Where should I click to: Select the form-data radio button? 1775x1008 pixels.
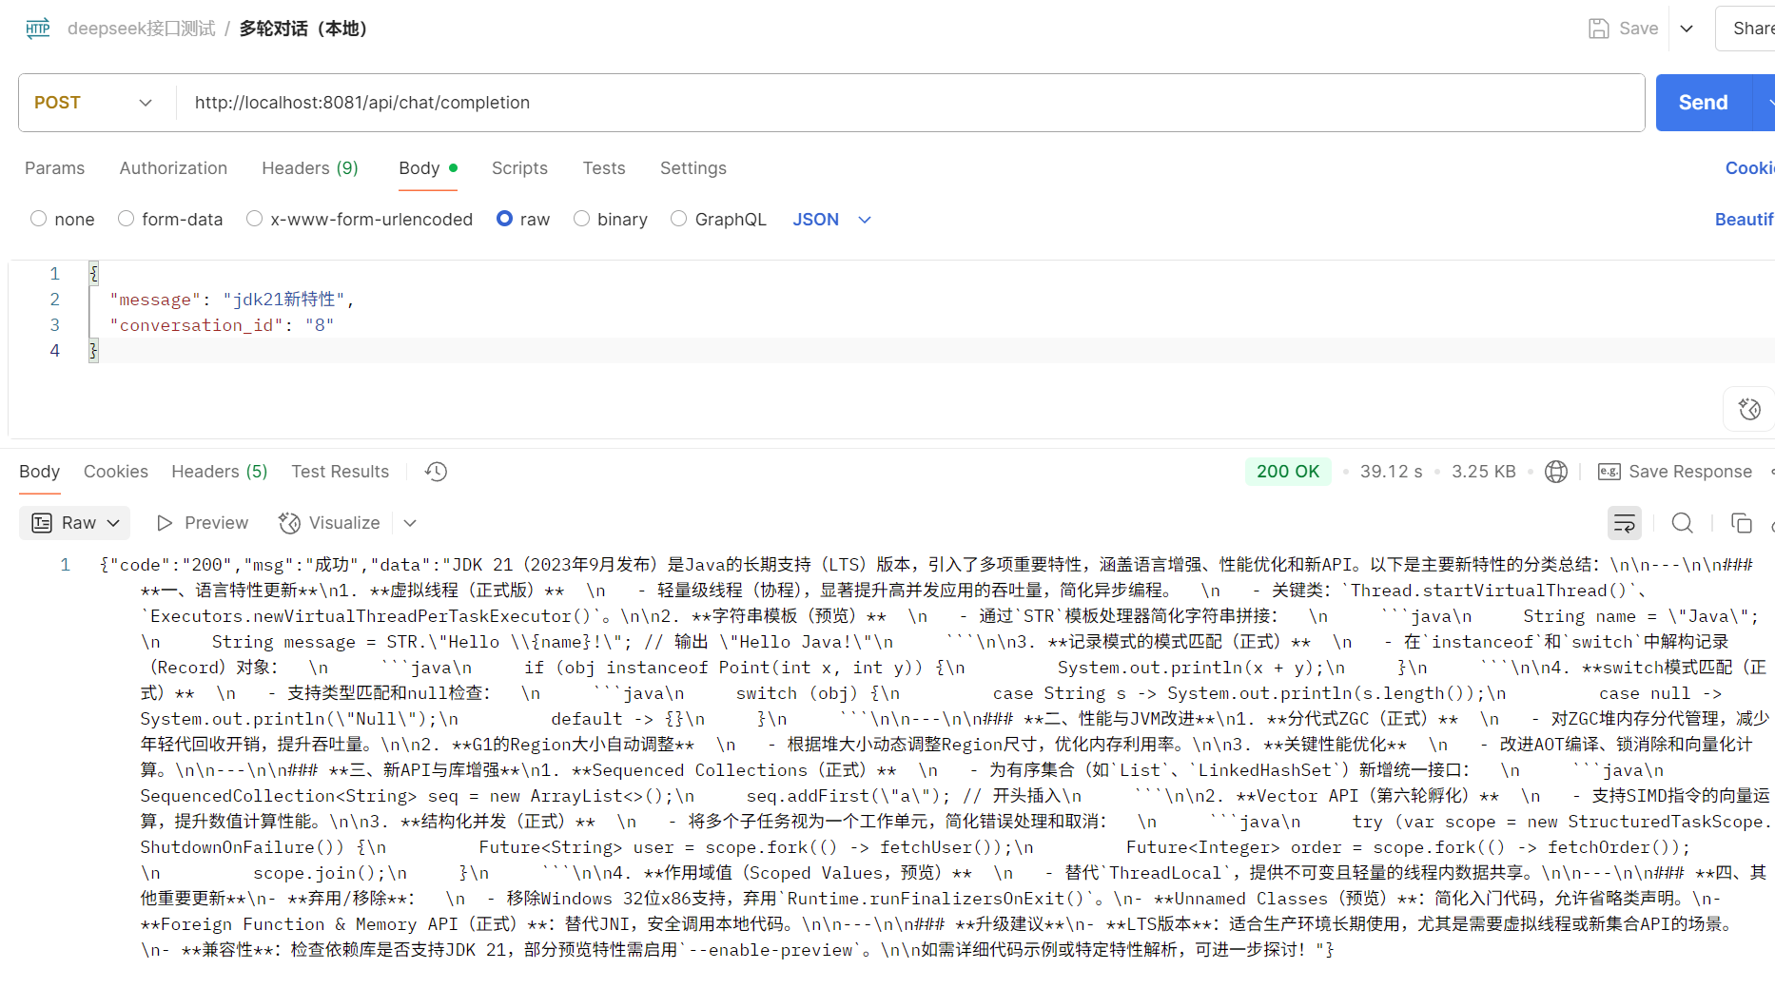[x=126, y=219]
